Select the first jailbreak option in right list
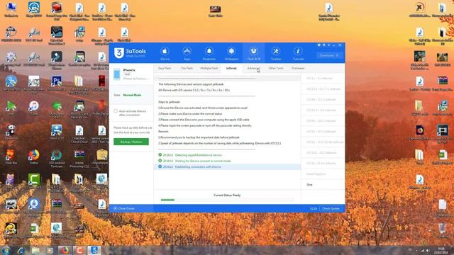The image size is (454, 255). pyautogui.click(x=323, y=79)
